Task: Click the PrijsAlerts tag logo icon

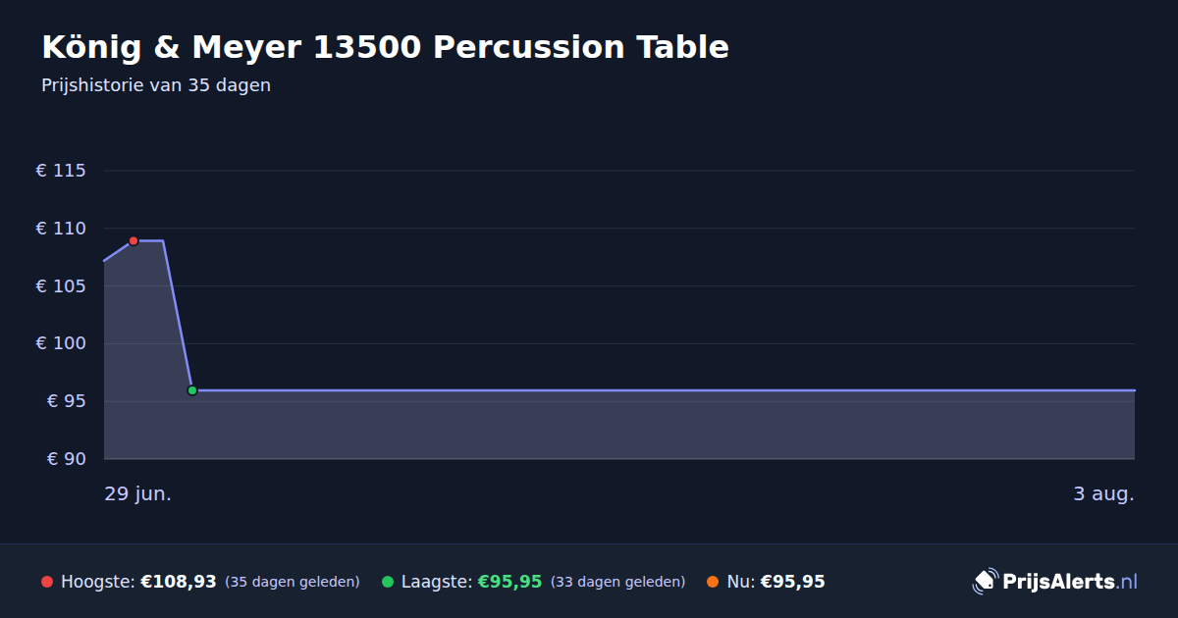Action: (985, 582)
